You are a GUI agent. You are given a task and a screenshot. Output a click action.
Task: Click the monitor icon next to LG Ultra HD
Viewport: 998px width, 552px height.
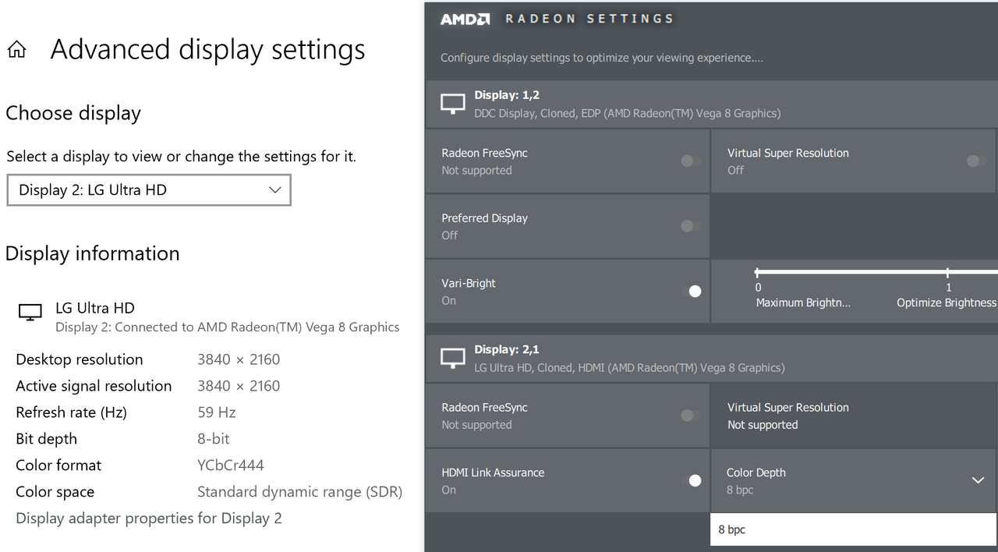pyautogui.click(x=30, y=313)
